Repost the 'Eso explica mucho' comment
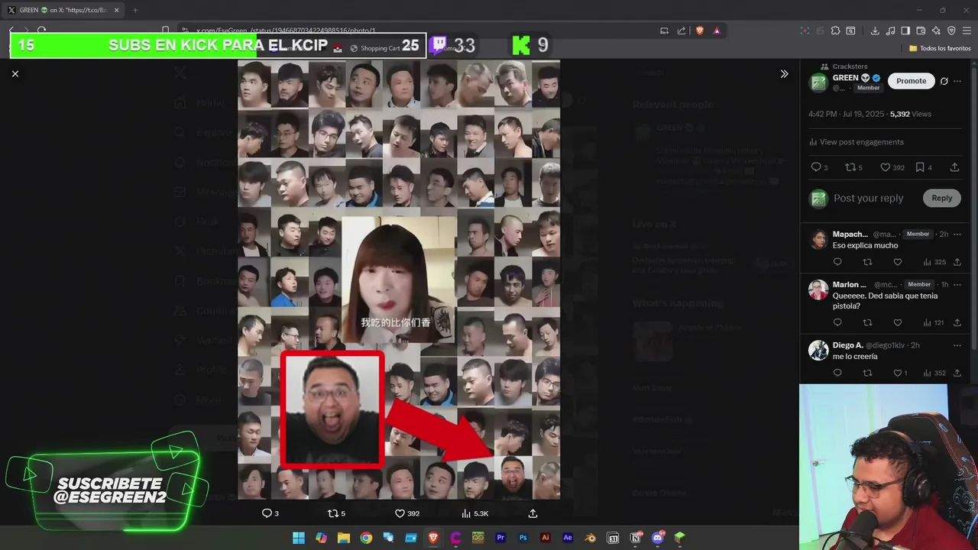The image size is (978, 550). click(867, 262)
